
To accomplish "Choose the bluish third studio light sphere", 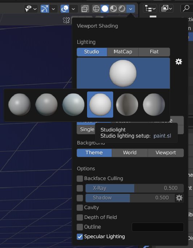I will (73, 105).
